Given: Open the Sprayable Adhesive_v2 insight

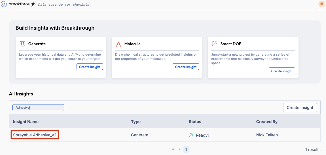Looking at the screenshot, I should pyautogui.click(x=35, y=135).
